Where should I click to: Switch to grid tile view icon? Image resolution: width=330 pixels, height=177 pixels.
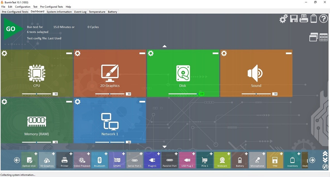tap(324, 37)
